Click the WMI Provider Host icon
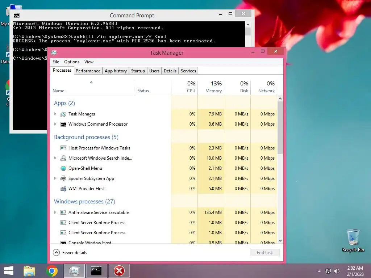The height and width of the screenshot is (278, 371). coord(63,189)
